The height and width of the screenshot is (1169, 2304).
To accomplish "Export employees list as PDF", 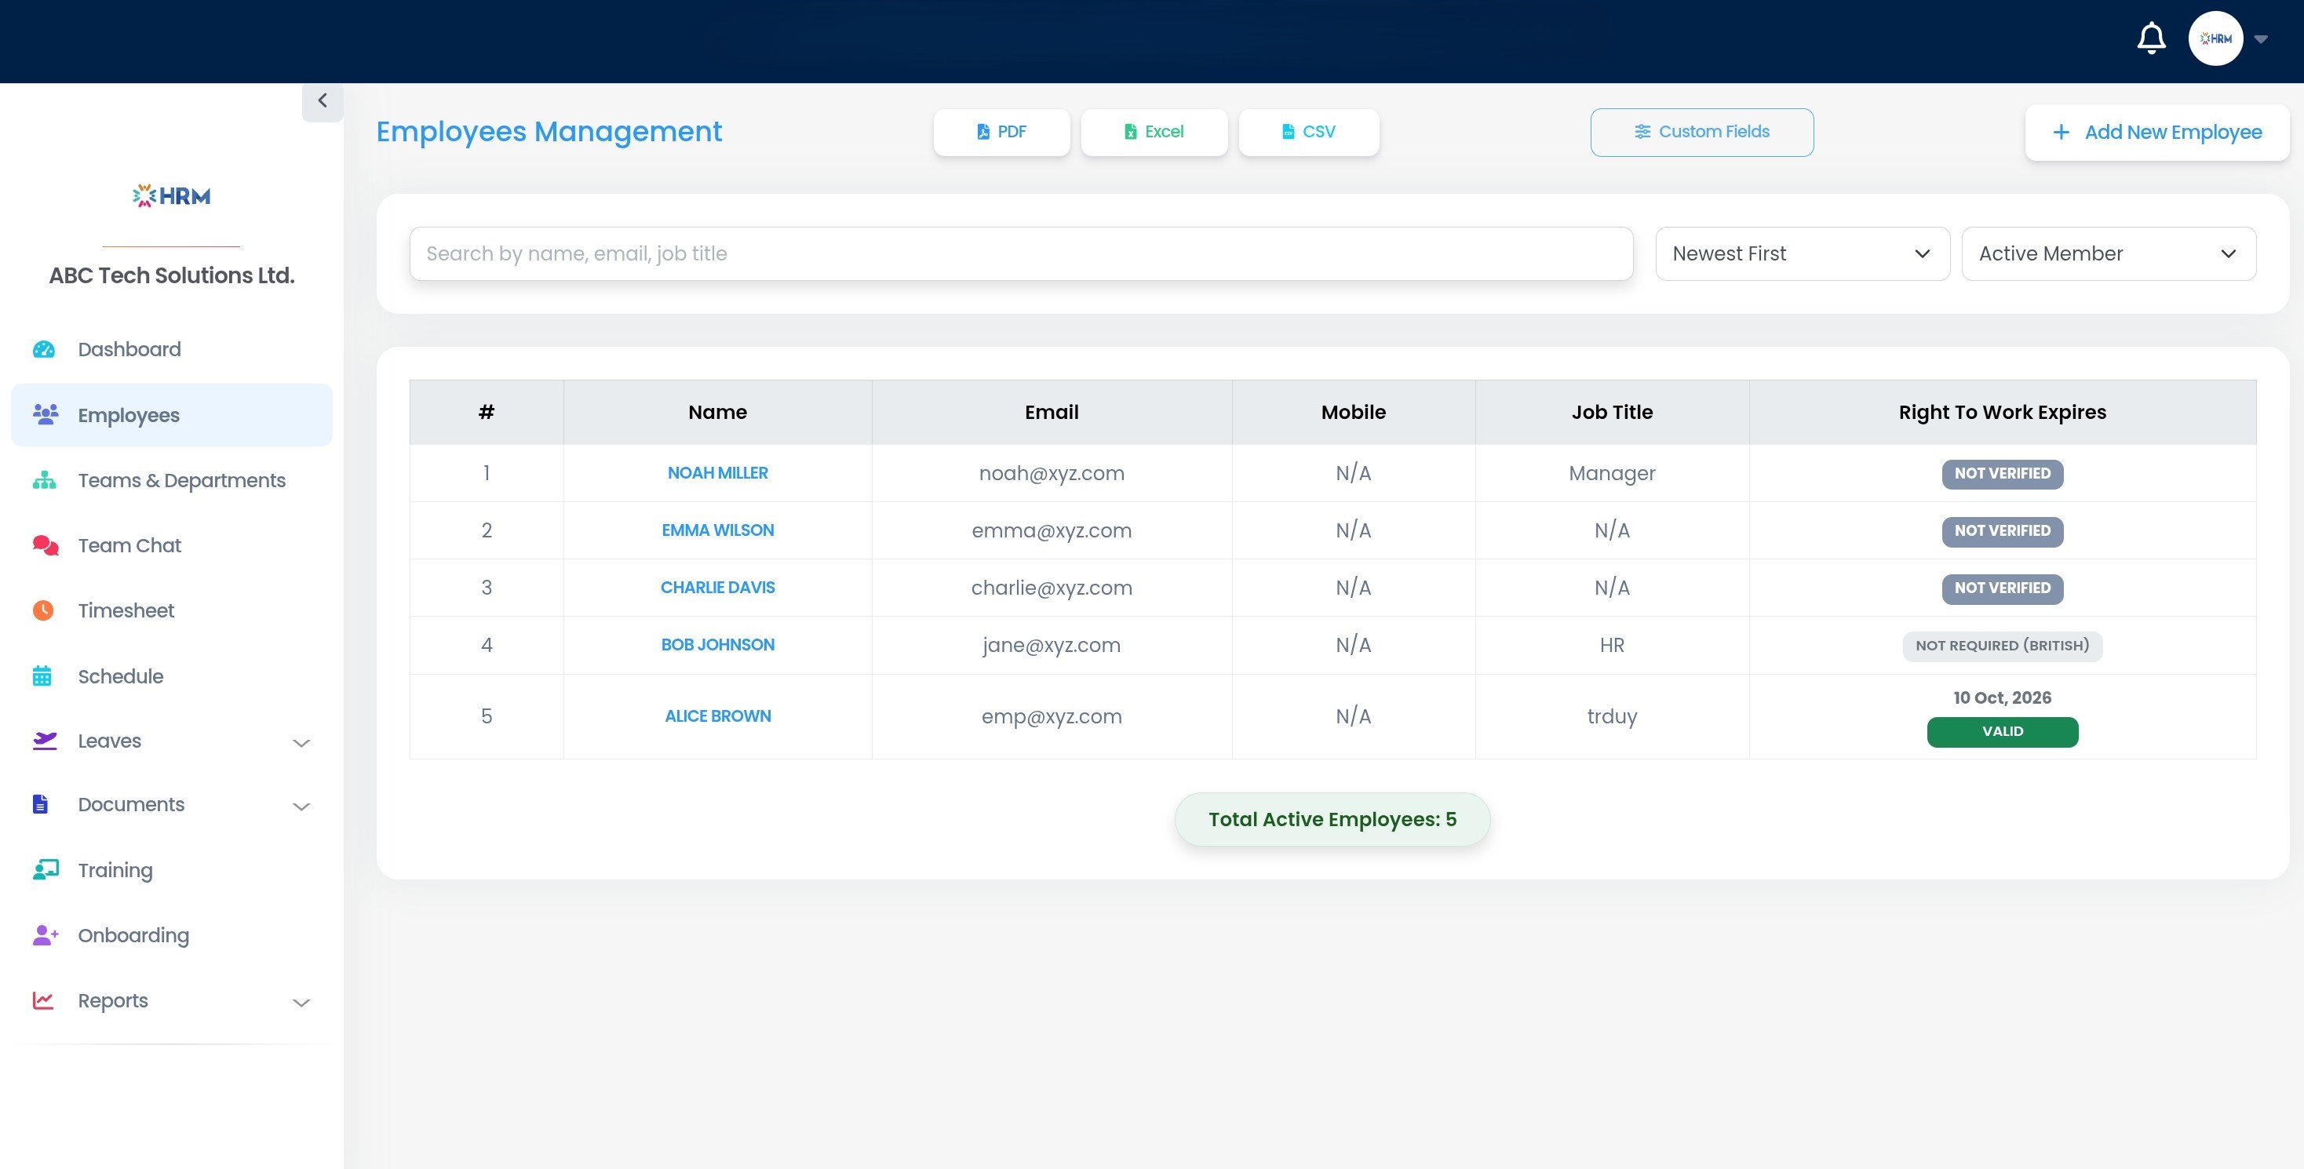I will pos(1001,133).
